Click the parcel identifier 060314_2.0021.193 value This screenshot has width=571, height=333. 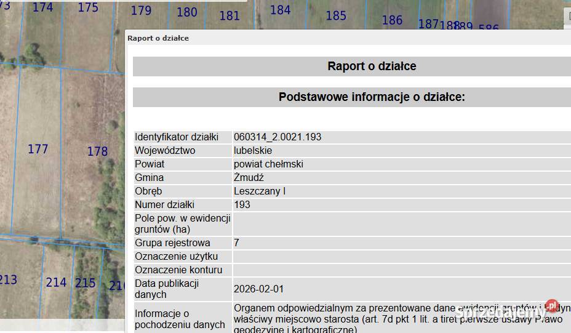pyautogui.click(x=278, y=137)
